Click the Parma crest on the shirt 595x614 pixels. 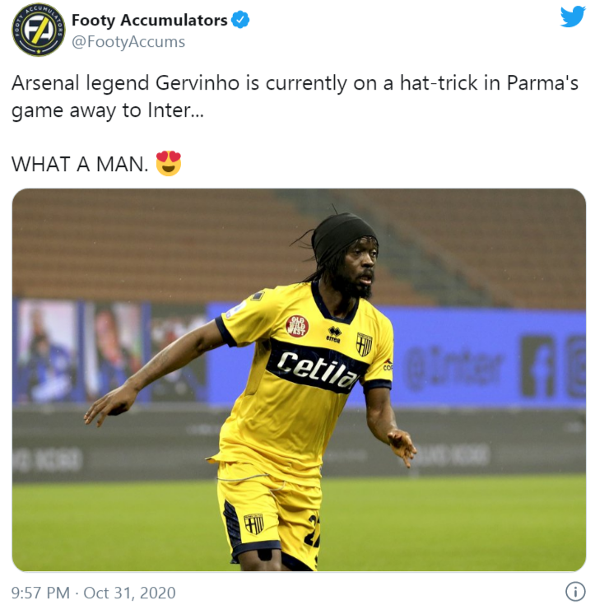[364, 344]
